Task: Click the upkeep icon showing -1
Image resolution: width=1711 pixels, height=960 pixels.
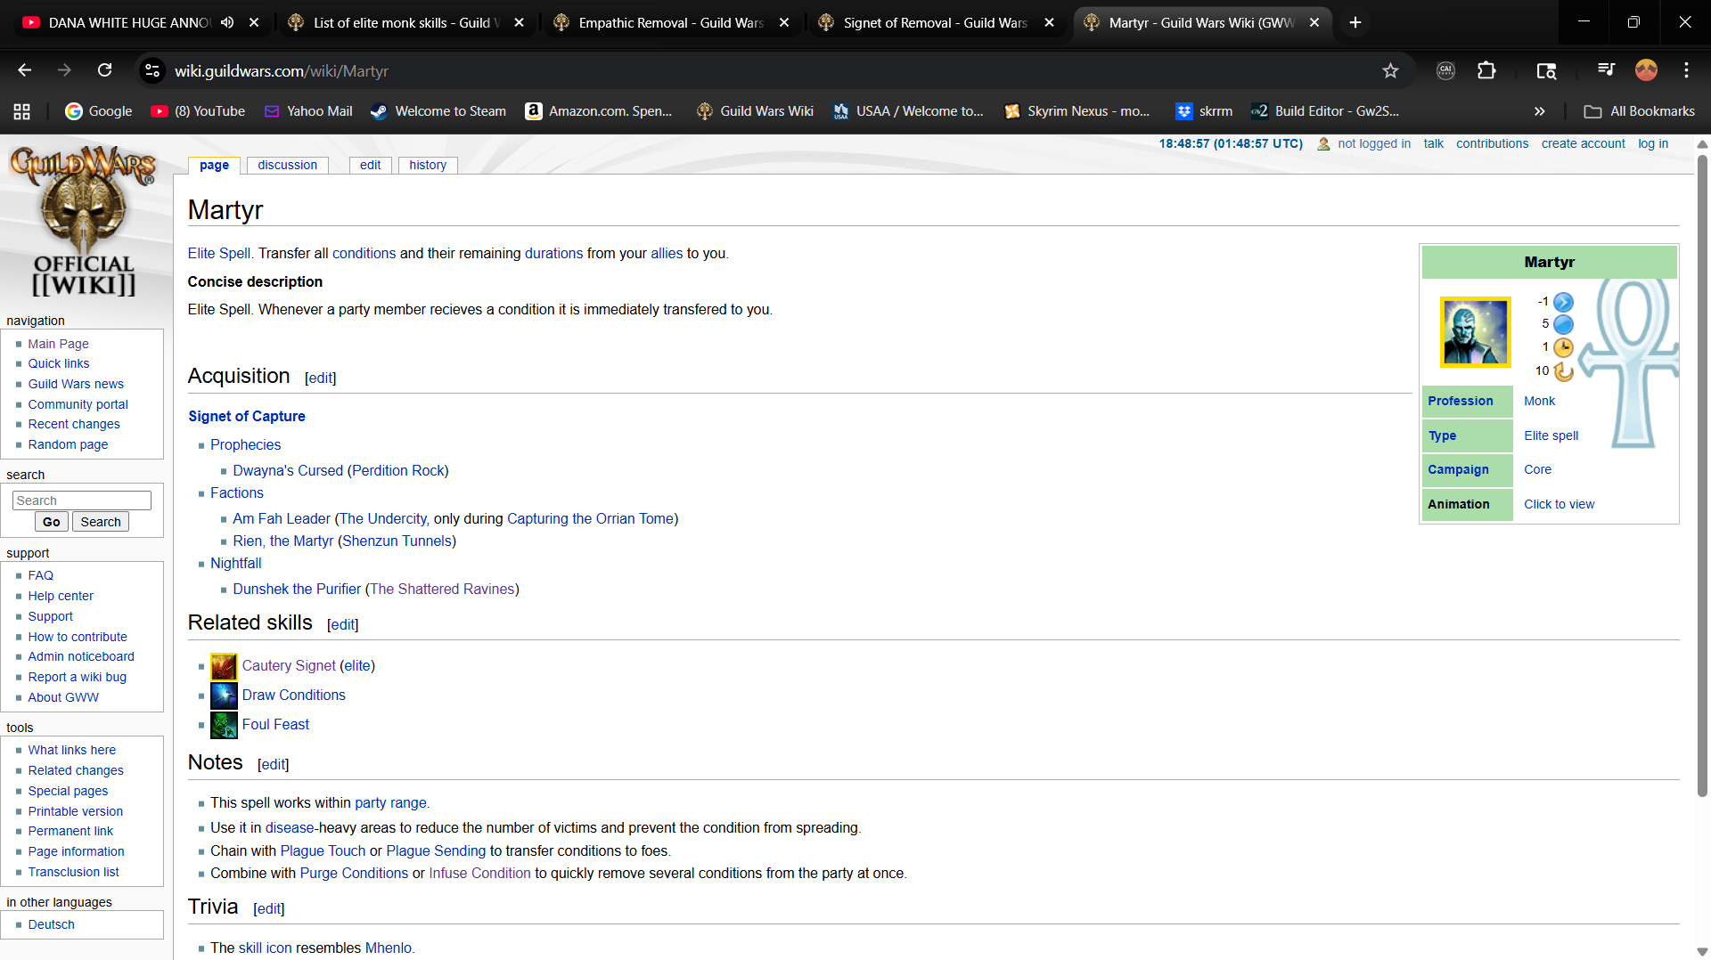Action: click(1564, 303)
